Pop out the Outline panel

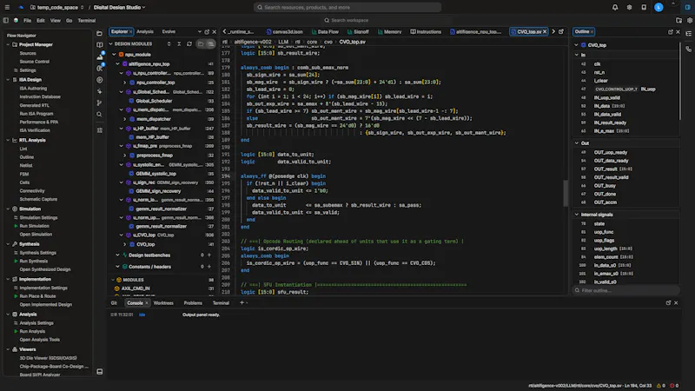pos(670,32)
